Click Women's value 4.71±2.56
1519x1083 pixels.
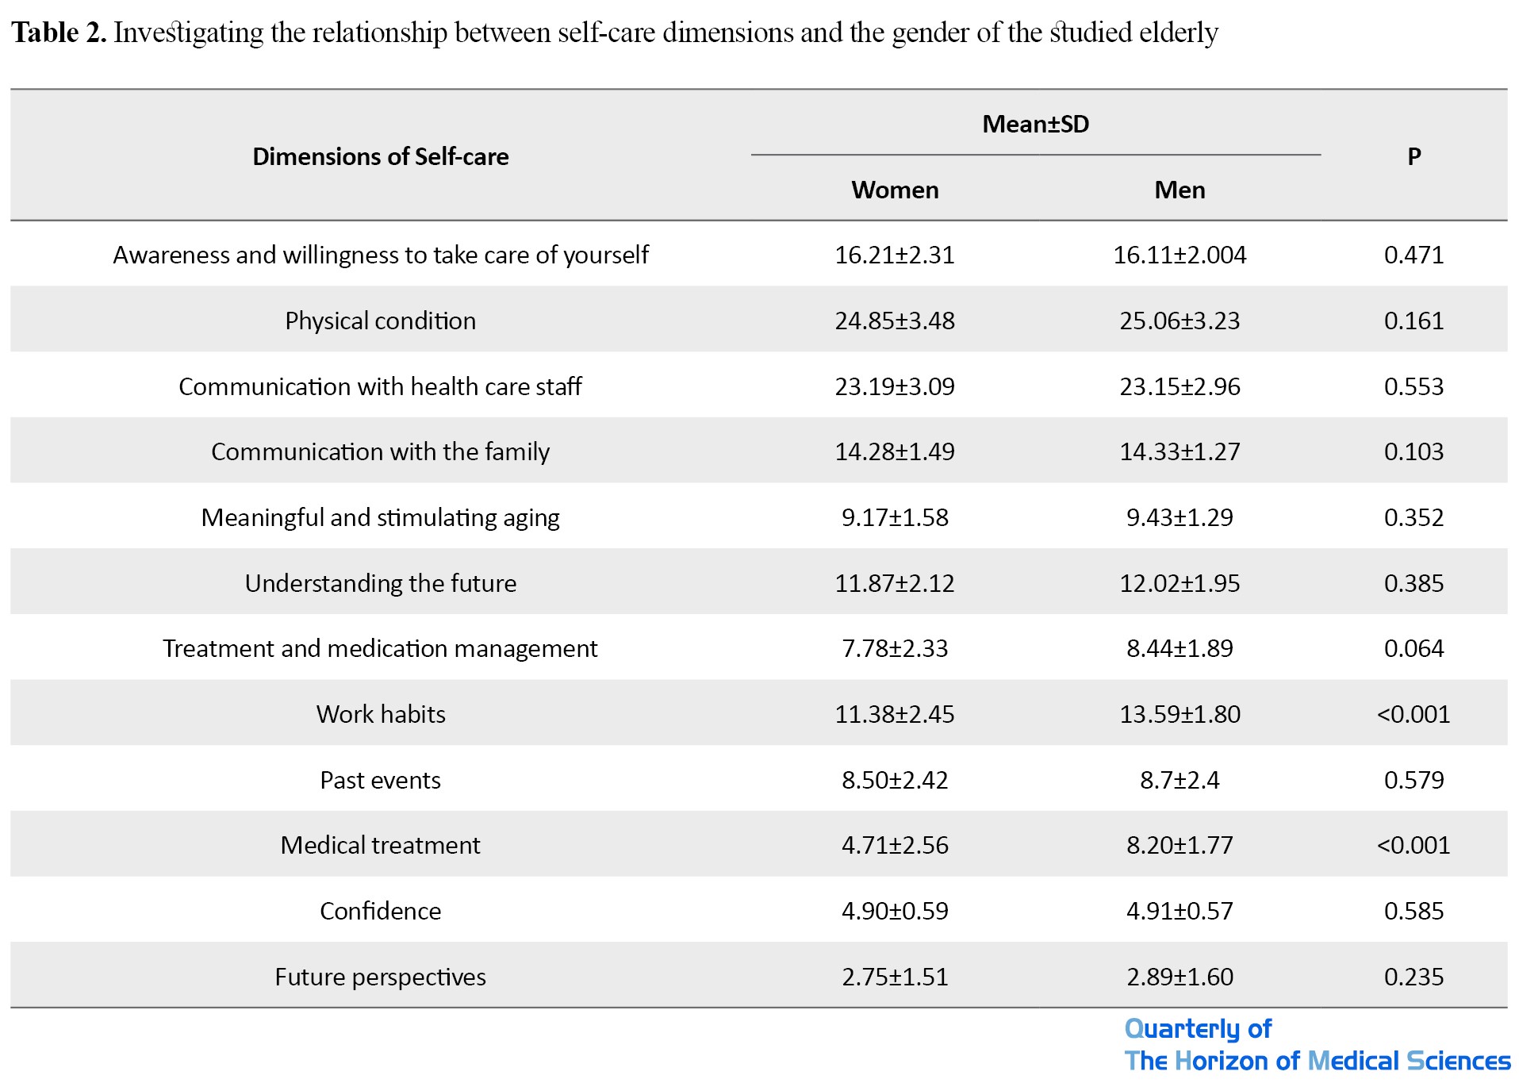tap(895, 845)
